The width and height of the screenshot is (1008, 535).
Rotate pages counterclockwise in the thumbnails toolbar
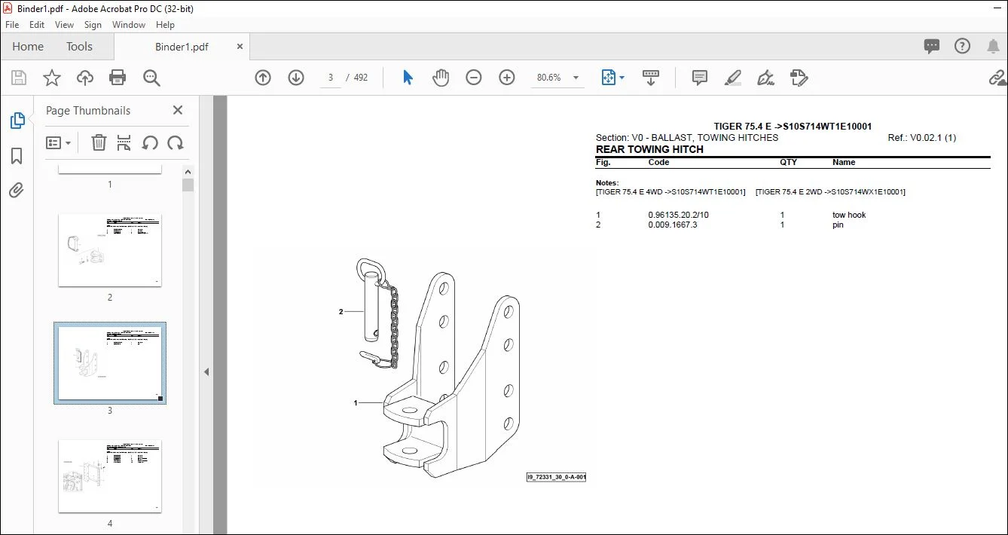(x=150, y=142)
